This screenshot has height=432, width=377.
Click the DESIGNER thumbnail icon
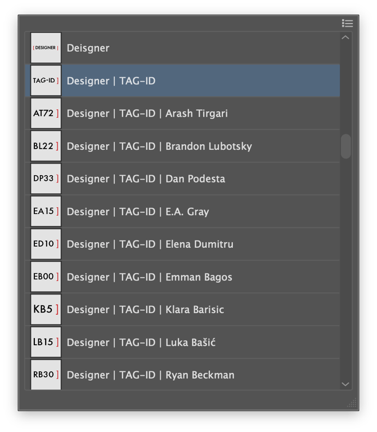pos(46,48)
